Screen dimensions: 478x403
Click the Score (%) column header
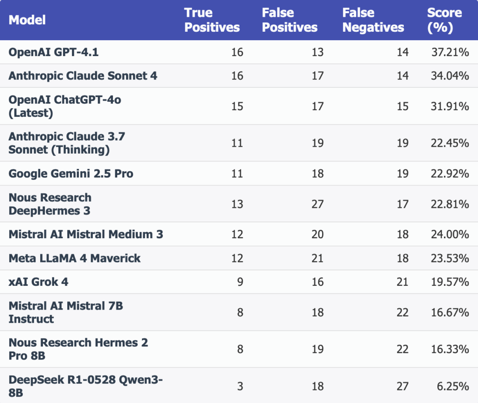coord(444,20)
